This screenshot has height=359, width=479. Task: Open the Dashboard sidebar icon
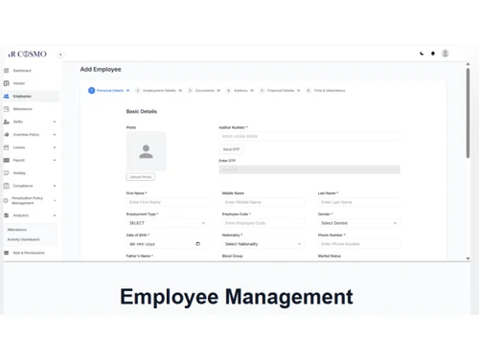click(7, 71)
